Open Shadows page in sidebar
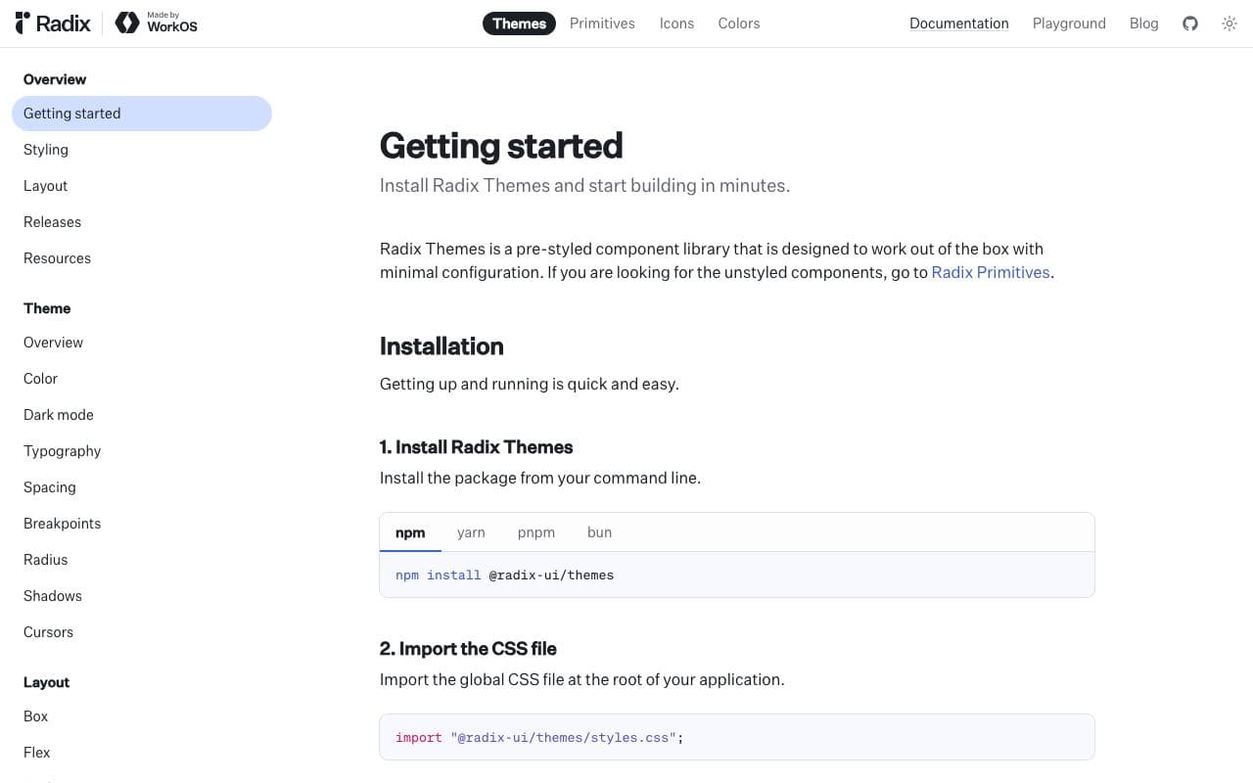The image size is (1253, 783). pyautogui.click(x=142, y=596)
